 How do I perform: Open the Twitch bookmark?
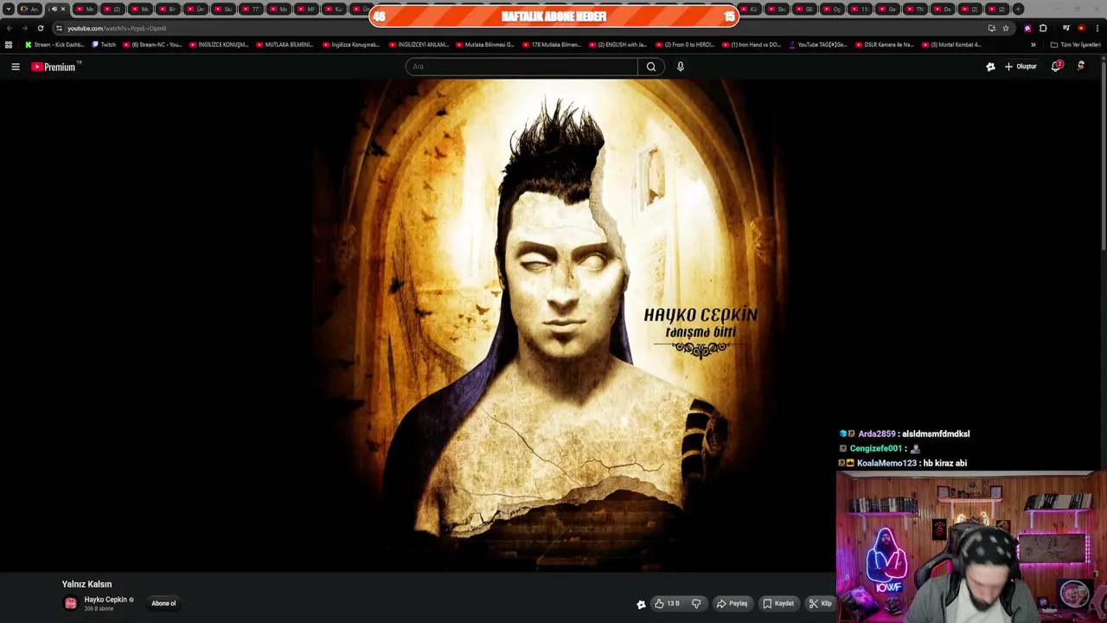pyautogui.click(x=104, y=45)
